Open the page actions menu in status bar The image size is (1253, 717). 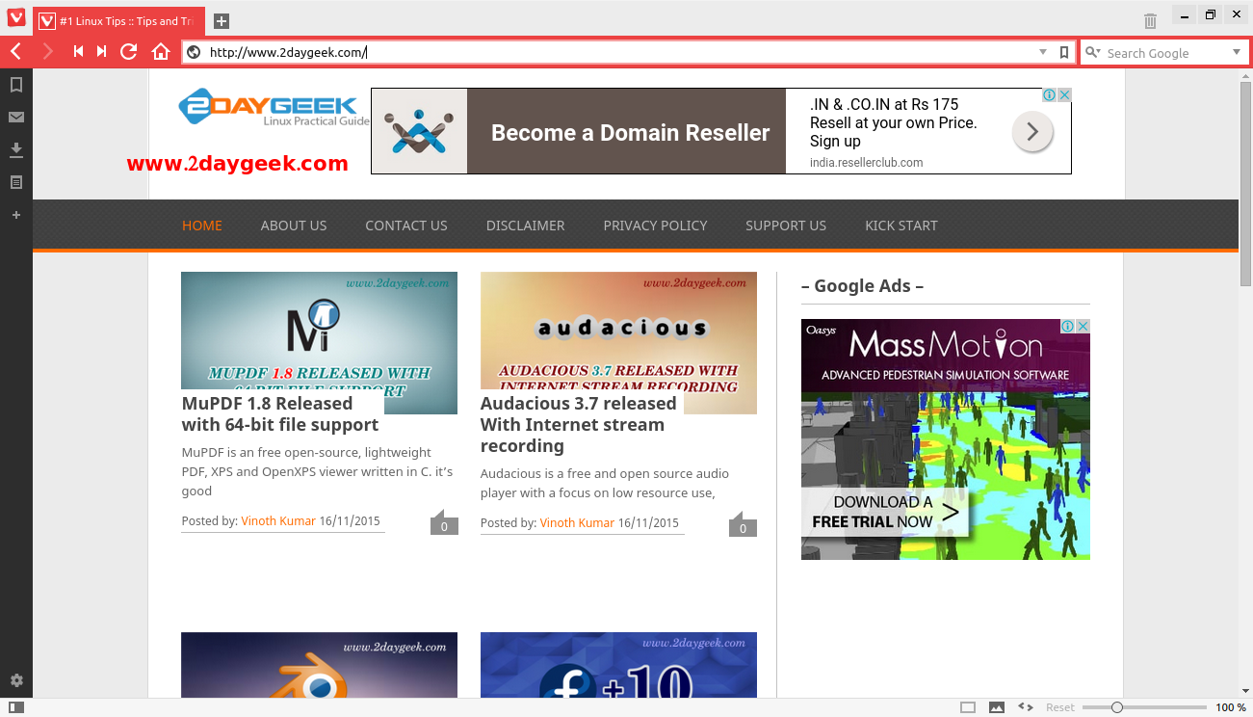[1026, 707]
